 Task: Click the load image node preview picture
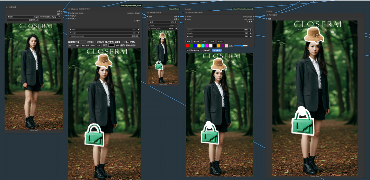point(34,76)
